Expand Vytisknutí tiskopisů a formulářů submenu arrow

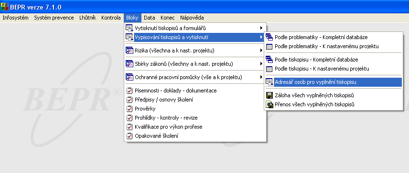[x=261, y=28]
